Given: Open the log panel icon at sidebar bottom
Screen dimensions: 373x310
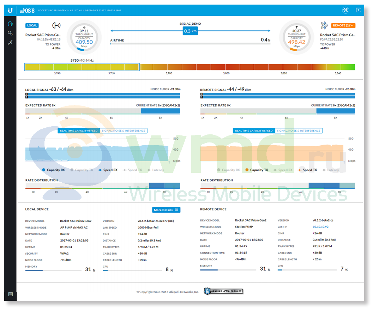Looking at the screenshot, I should click(11, 294).
